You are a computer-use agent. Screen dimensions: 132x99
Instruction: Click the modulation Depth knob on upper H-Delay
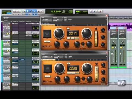[x=57, y=44]
